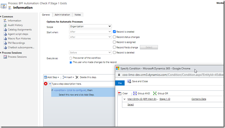Toggle Record is created checkbox
Viewport: 225px width, 128px height.
[x=114, y=32]
